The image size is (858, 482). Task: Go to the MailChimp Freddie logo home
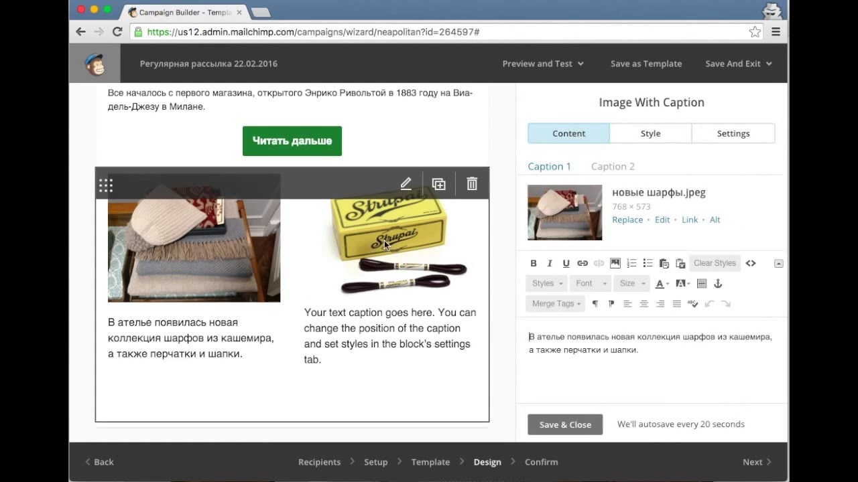click(95, 64)
